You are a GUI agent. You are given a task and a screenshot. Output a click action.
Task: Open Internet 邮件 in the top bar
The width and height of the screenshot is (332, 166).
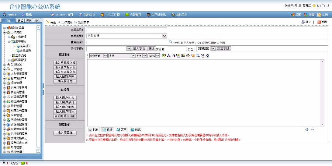62,15
